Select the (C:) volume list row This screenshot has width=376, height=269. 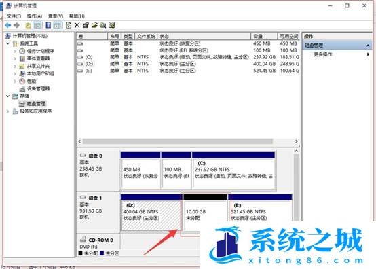tap(188, 57)
